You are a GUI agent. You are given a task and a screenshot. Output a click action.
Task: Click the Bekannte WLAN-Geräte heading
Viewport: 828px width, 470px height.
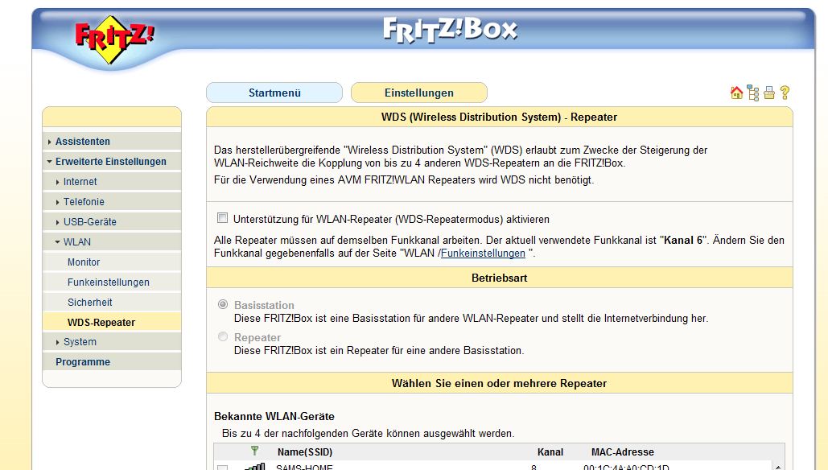(x=274, y=416)
